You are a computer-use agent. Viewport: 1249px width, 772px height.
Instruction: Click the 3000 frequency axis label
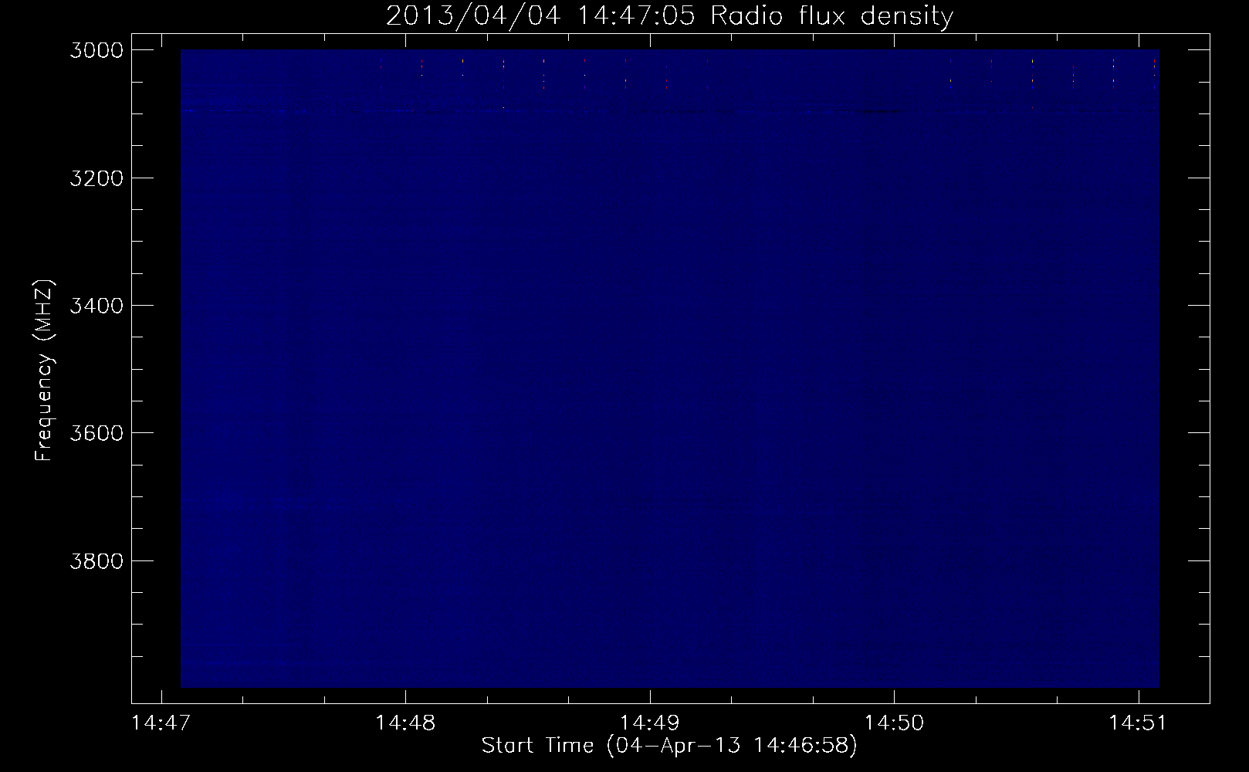coord(96,50)
